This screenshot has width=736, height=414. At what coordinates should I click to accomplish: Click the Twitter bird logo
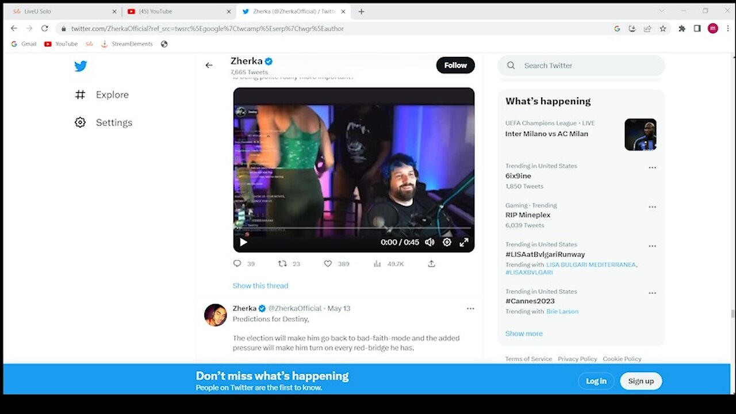[80, 66]
